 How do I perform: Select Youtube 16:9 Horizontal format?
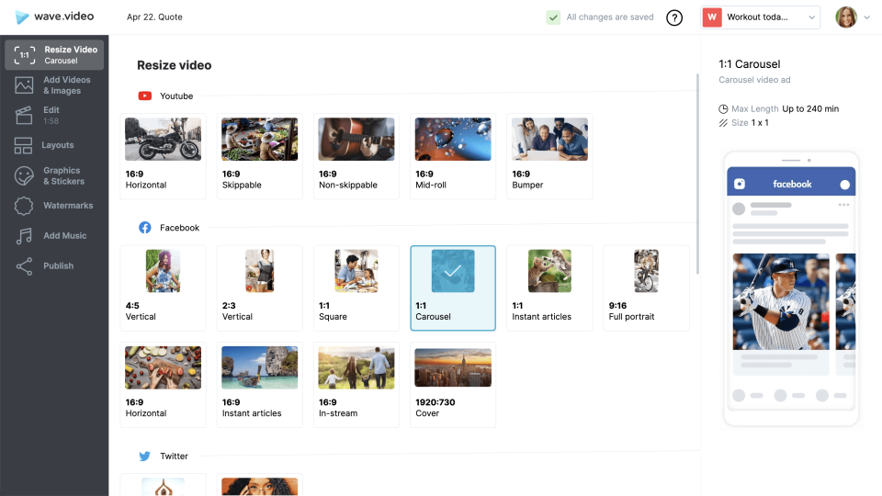click(x=164, y=156)
